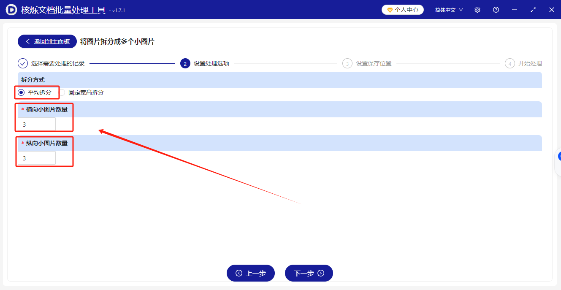Click the crown icon inside 个人中心

389,9
